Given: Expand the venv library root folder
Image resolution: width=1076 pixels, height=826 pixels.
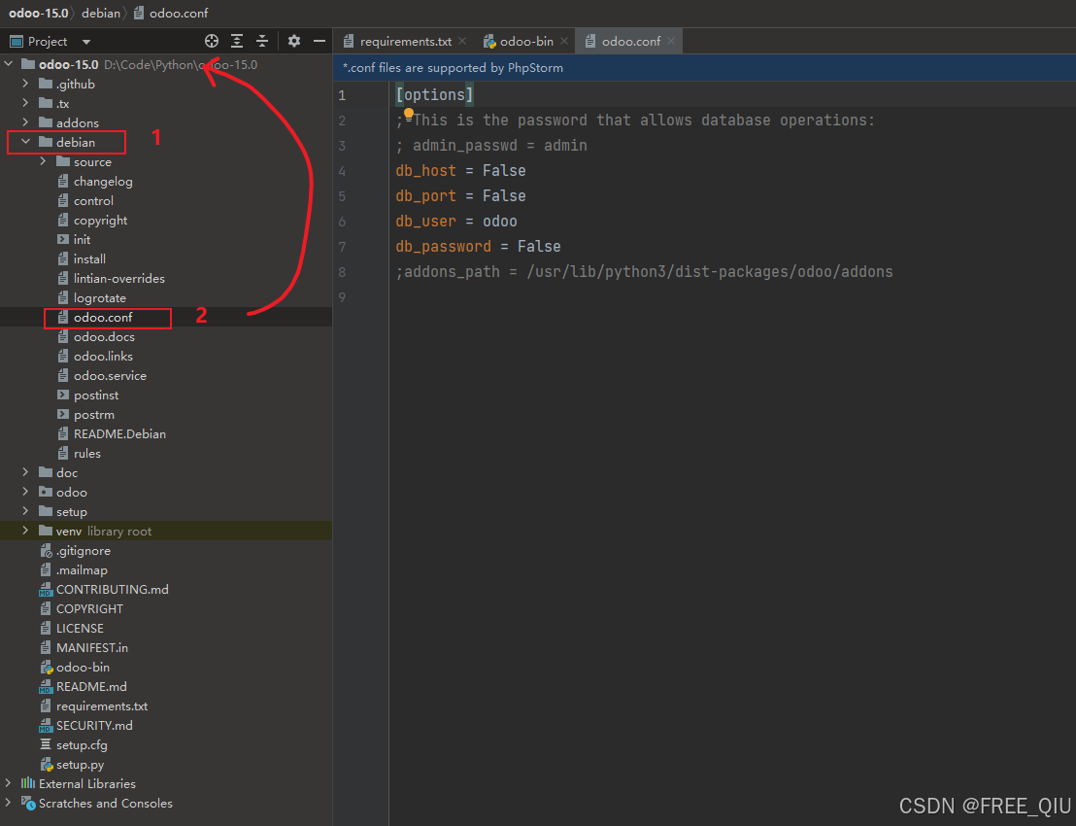Looking at the screenshot, I should click(25, 531).
